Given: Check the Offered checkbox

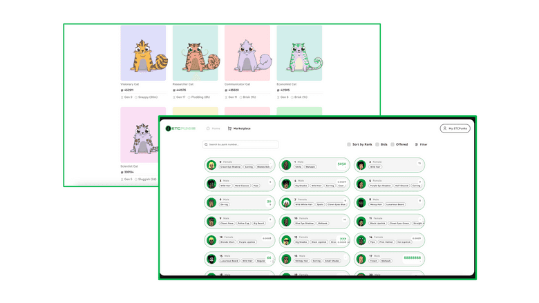Looking at the screenshot, I should point(393,145).
